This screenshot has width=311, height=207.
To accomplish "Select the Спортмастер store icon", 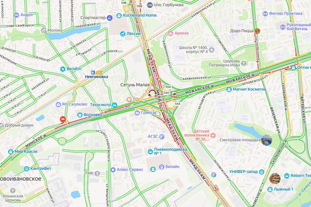I will pyautogui.click(x=110, y=18).
